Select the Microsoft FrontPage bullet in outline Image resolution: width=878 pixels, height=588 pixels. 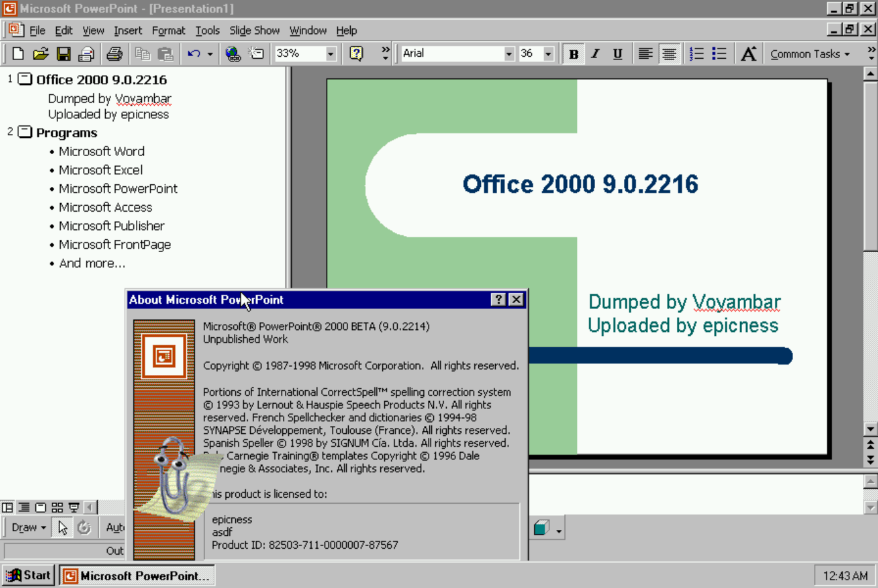115,244
